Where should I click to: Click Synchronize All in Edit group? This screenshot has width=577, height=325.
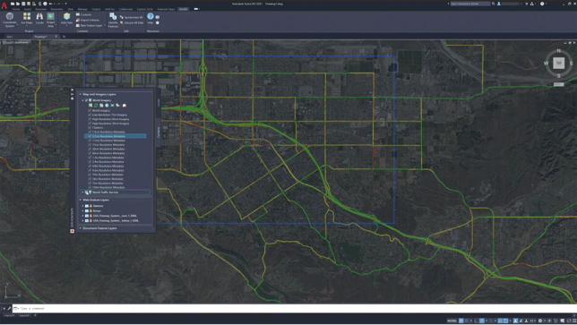click(131, 17)
